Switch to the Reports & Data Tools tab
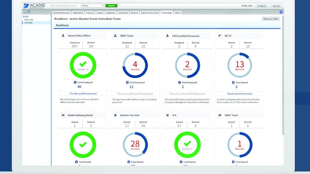 [x=150, y=13]
